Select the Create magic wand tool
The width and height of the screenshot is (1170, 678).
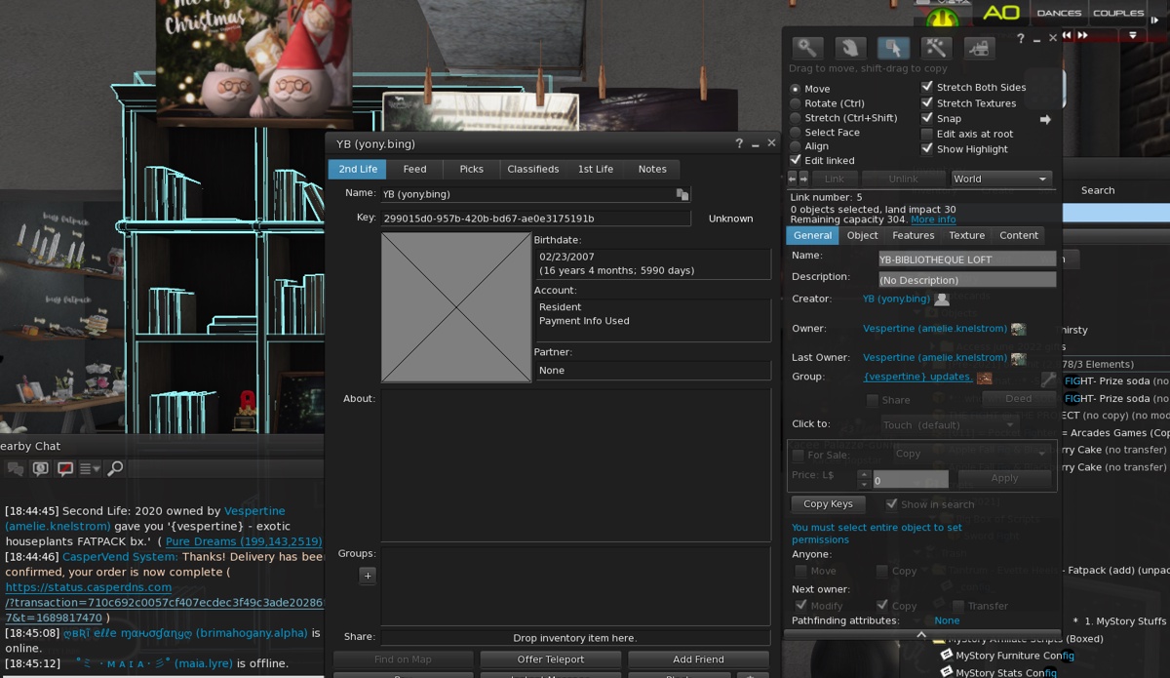934,46
